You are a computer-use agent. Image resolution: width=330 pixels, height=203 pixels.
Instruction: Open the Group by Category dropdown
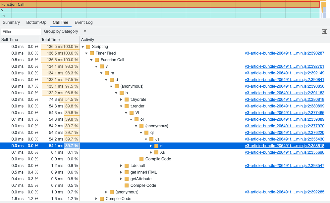[x=65, y=31]
